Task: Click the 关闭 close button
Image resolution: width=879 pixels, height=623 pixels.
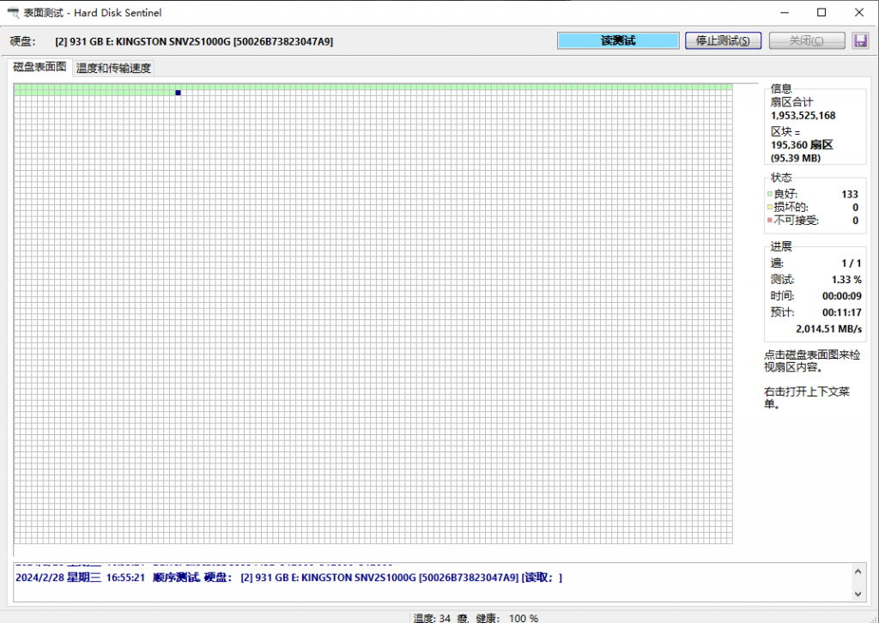Action: click(806, 40)
